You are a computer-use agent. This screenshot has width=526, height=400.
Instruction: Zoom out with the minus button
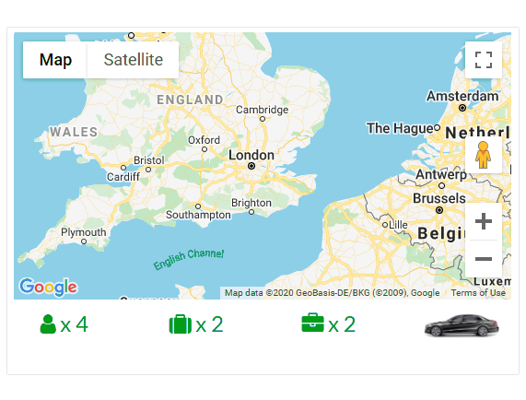click(484, 259)
